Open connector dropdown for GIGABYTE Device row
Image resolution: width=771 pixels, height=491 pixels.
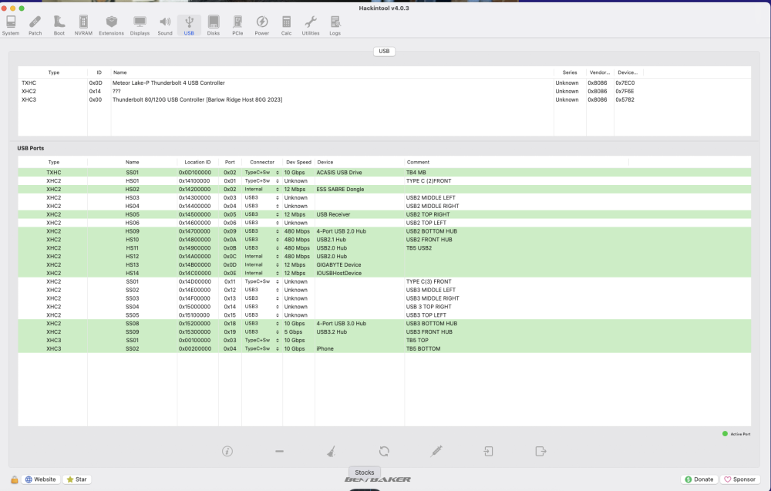coord(261,265)
